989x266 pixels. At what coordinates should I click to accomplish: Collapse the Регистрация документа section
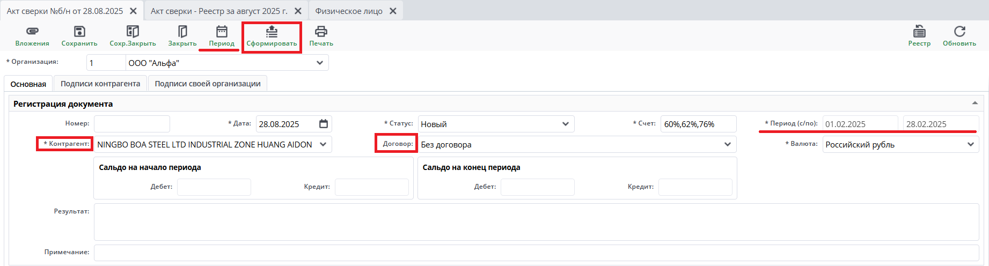pyautogui.click(x=975, y=103)
